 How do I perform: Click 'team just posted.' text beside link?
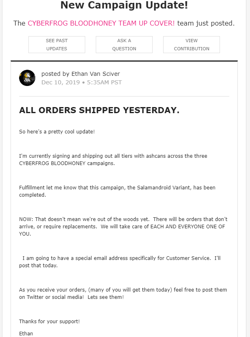pyautogui.click(x=206, y=23)
